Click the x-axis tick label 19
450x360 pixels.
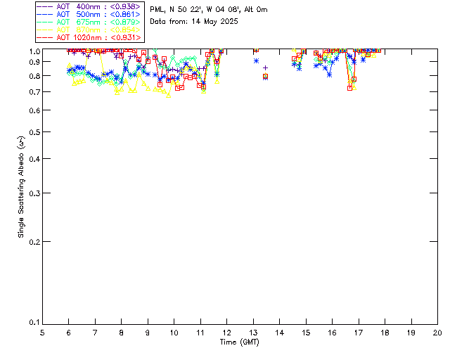[411, 333]
